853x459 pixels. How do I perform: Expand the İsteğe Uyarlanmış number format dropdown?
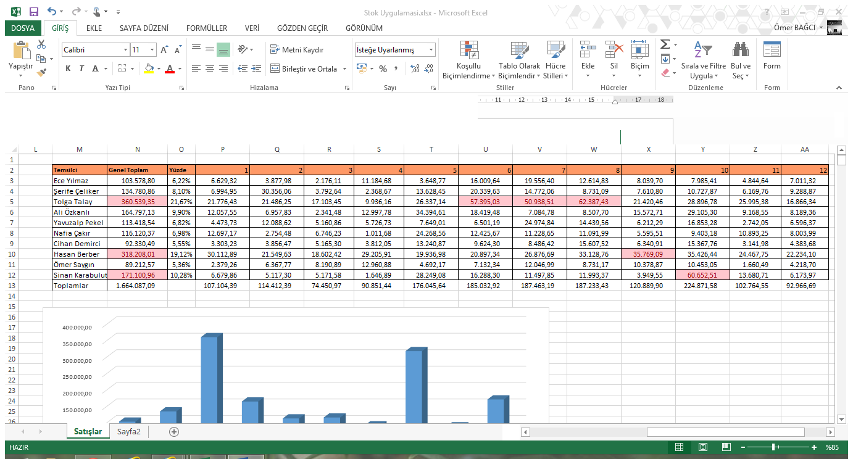tap(431, 50)
